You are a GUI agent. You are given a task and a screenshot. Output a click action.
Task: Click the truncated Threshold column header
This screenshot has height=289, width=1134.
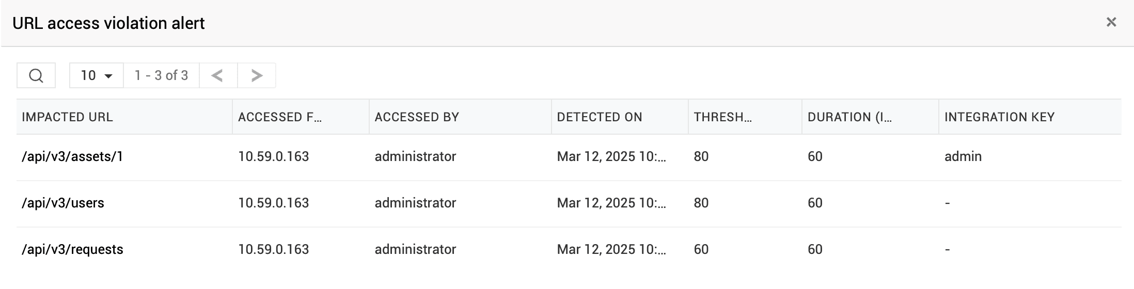point(722,117)
